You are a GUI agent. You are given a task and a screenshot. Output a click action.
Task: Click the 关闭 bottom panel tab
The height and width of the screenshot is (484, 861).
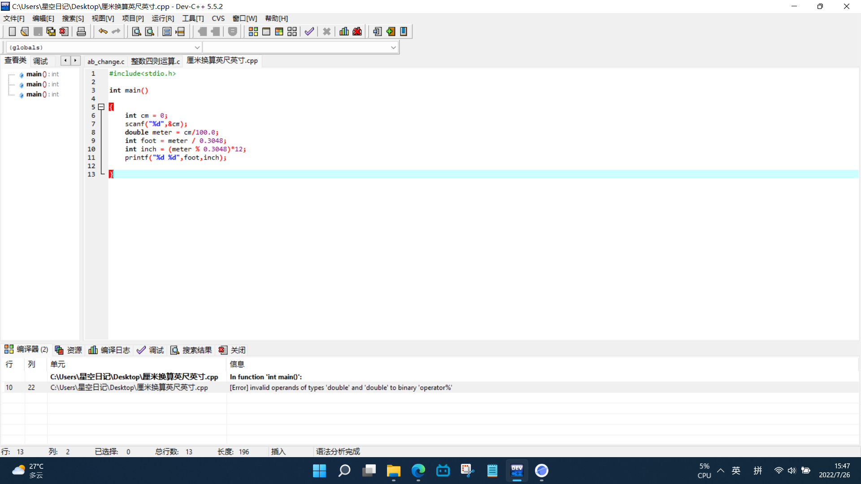232,350
